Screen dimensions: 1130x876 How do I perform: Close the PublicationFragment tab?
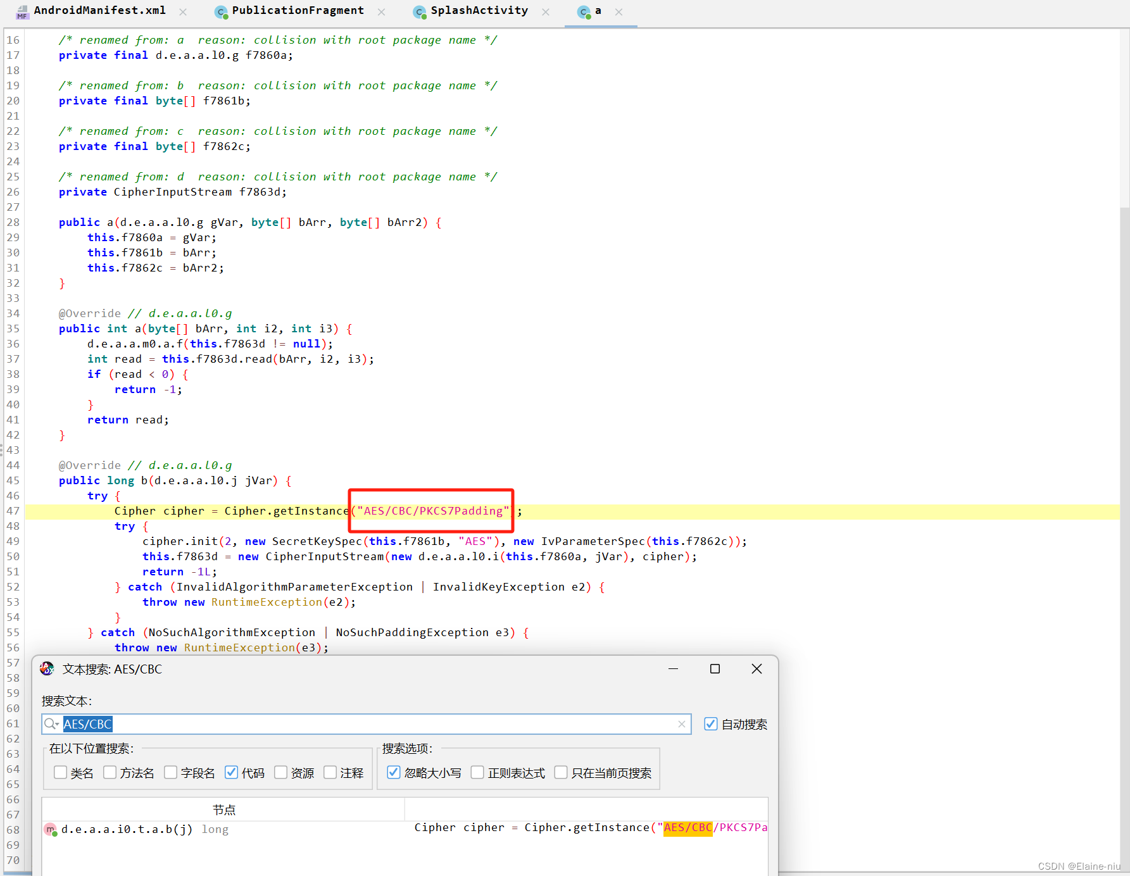[x=381, y=12]
